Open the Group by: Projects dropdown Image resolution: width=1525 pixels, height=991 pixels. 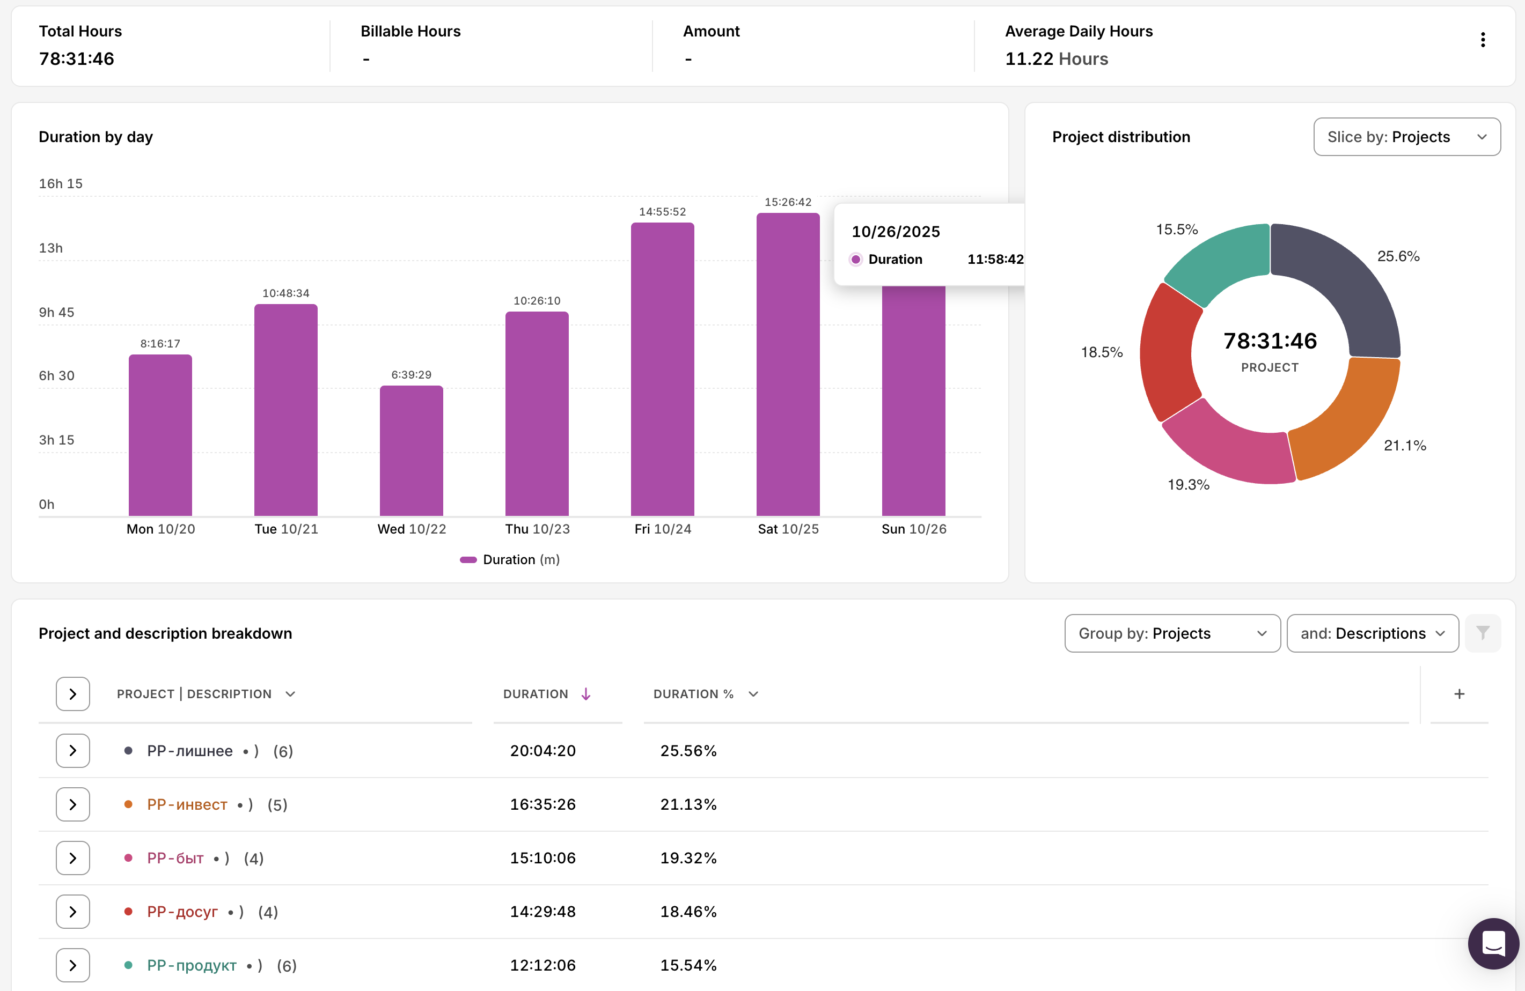point(1172,633)
